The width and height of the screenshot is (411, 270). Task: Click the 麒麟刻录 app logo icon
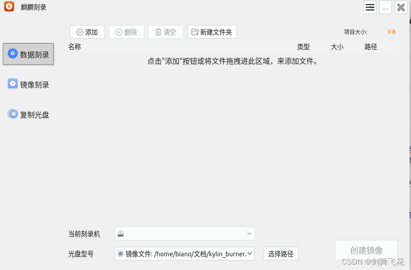point(9,6)
